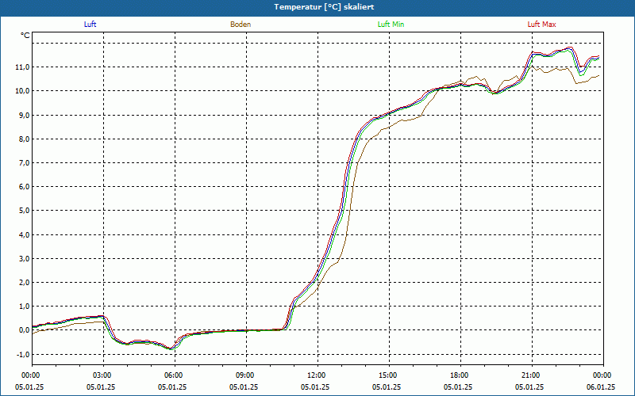Click the 9,0 y-axis label
The image size is (635, 396).
24,116
